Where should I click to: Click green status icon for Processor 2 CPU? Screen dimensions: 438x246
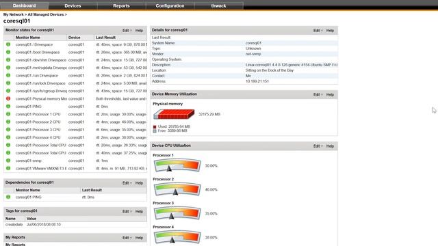[x=8, y=122]
